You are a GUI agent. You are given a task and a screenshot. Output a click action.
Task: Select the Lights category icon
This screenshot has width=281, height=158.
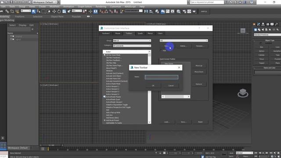click(263, 30)
